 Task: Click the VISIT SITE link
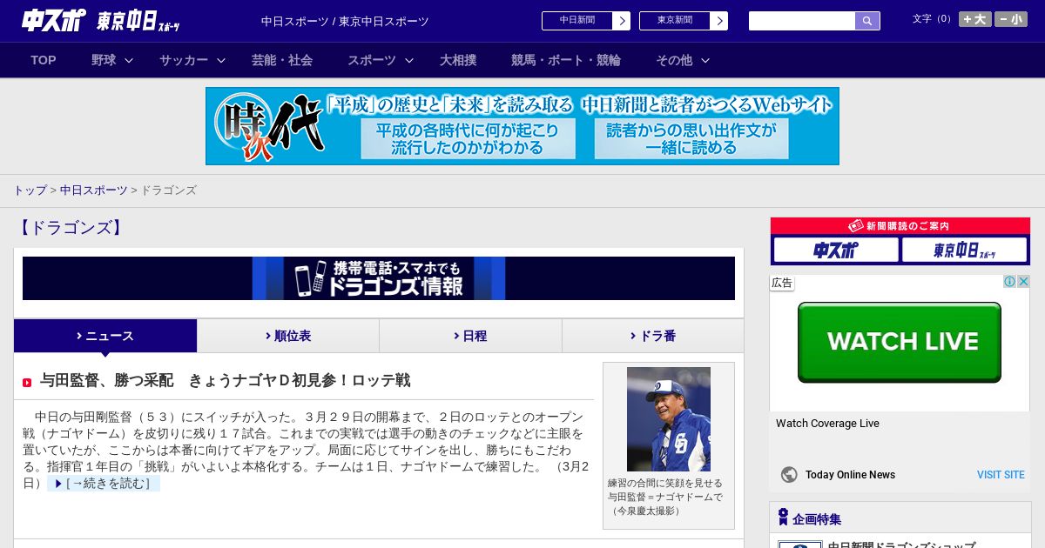click(x=1001, y=475)
